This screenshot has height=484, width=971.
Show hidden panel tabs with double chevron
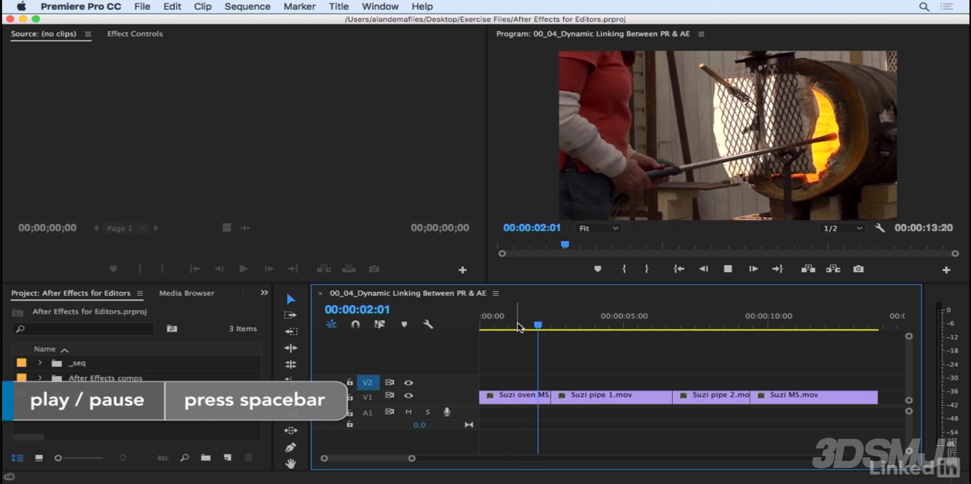click(264, 293)
